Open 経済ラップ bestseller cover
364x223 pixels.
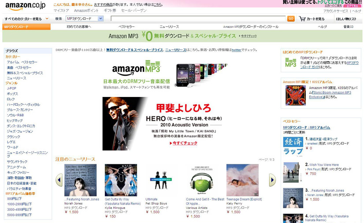tap(293, 147)
